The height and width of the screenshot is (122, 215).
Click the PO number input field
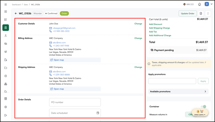click(75, 102)
